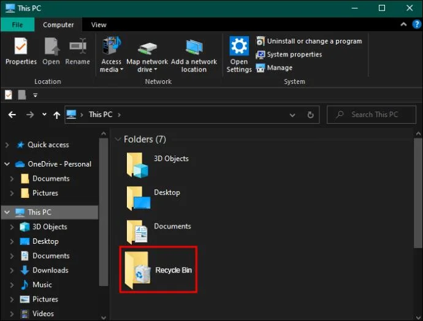Open the File ribbon tab
The width and height of the screenshot is (423, 321).
(18, 25)
